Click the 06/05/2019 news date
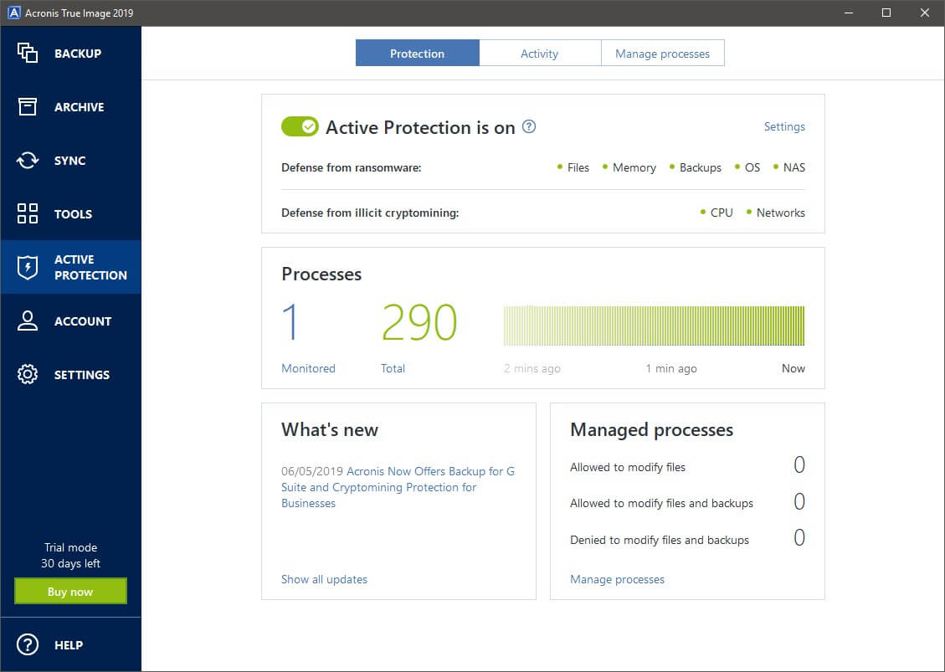Viewport: 945px width, 672px height. point(312,471)
